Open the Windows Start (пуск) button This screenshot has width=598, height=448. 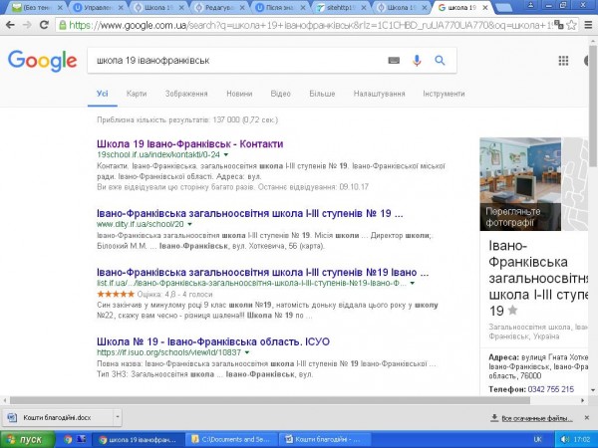coord(28,440)
